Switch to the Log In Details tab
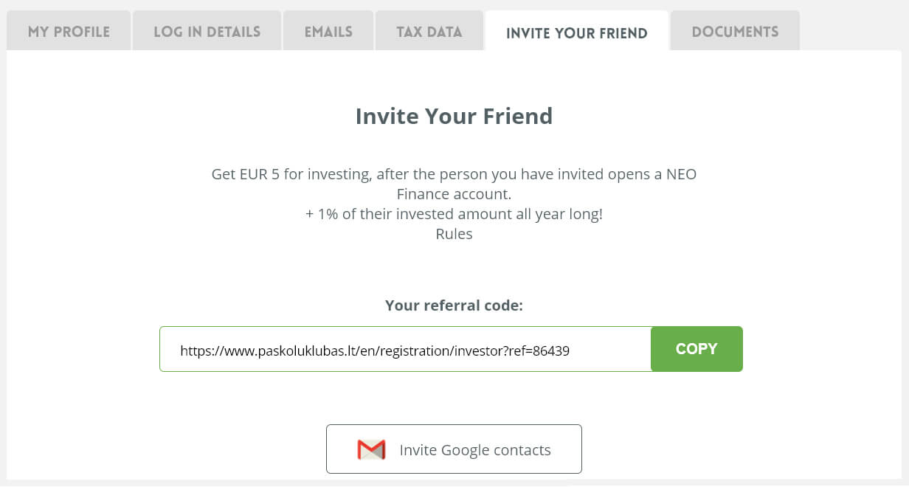 tap(207, 31)
